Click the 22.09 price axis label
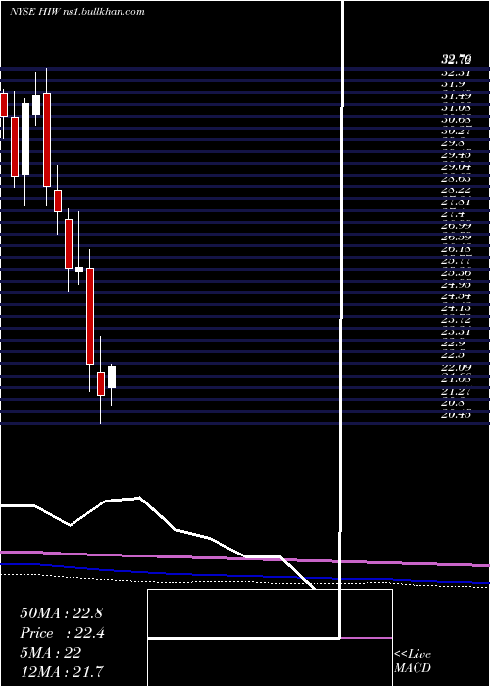This screenshot has height=687, width=490. coord(456,367)
